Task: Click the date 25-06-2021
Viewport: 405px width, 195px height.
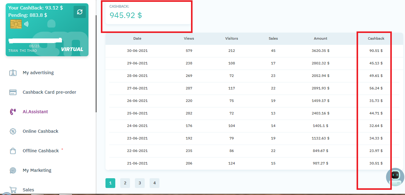Action: point(137,113)
